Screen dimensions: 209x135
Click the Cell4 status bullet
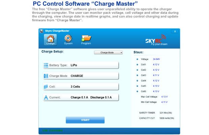[137, 81]
